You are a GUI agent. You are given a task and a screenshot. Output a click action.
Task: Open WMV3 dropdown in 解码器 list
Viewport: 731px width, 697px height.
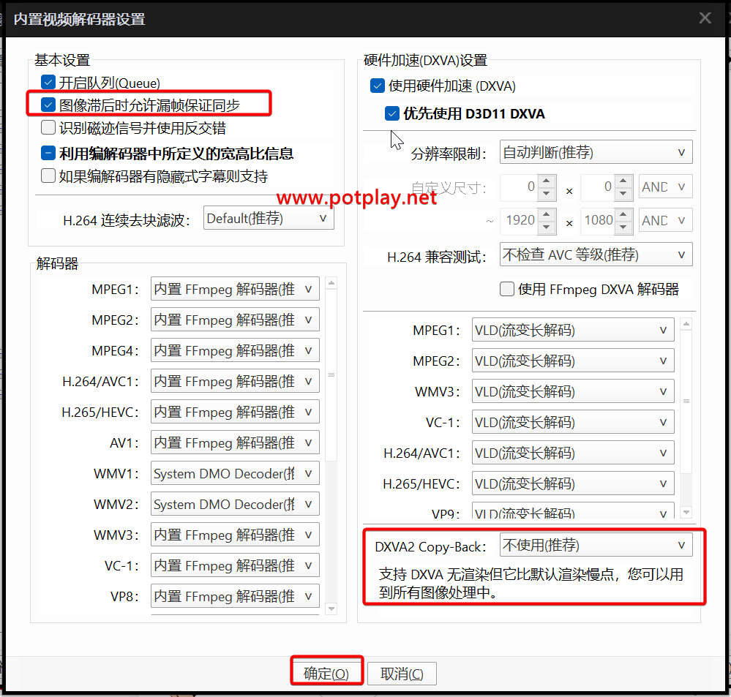(x=235, y=535)
